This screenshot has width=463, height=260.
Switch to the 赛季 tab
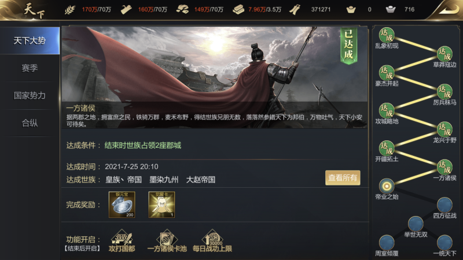click(30, 68)
